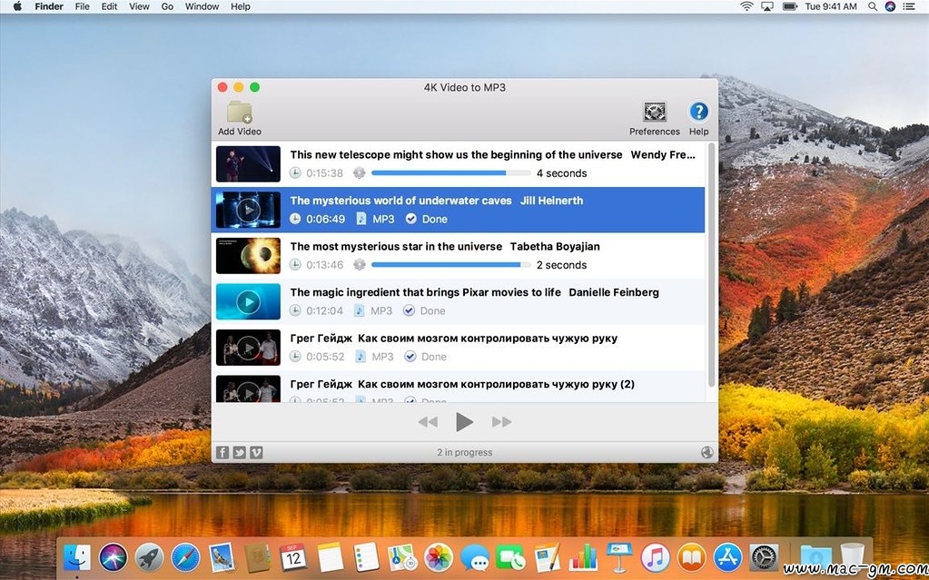The height and width of the screenshot is (580, 929).
Task: Play the first Грег Гейдж thumbnail
Action: point(248,347)
